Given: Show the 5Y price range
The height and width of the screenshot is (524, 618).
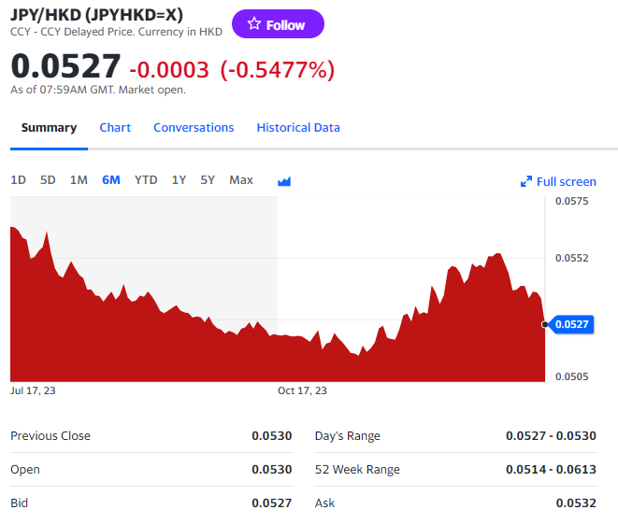Looking at the screenshot, I should point(208,179).
